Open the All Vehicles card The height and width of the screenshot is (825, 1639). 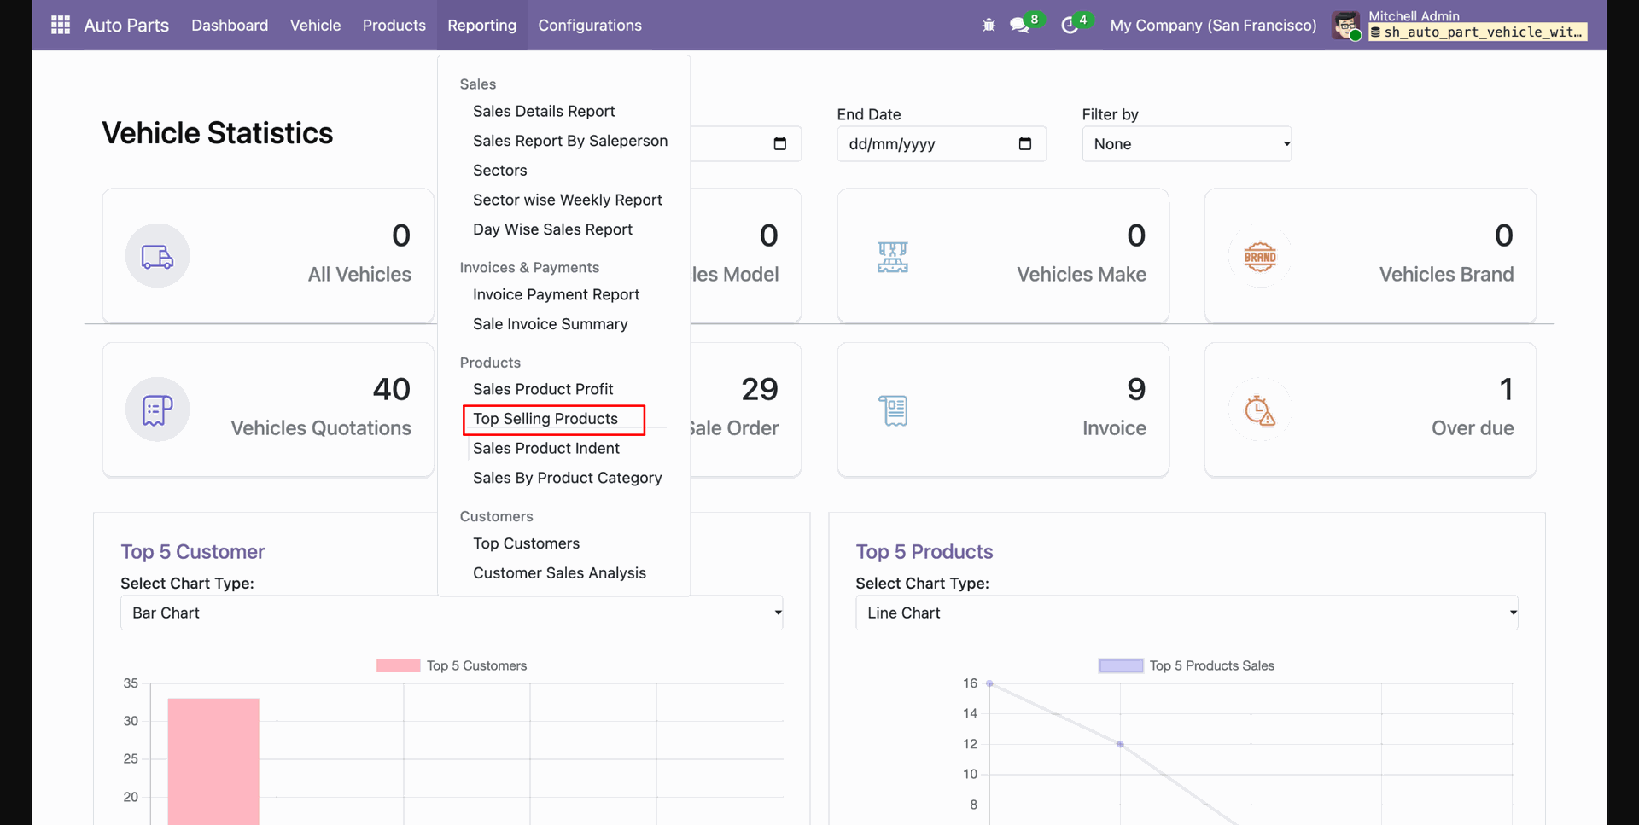(x=268, y=256)
